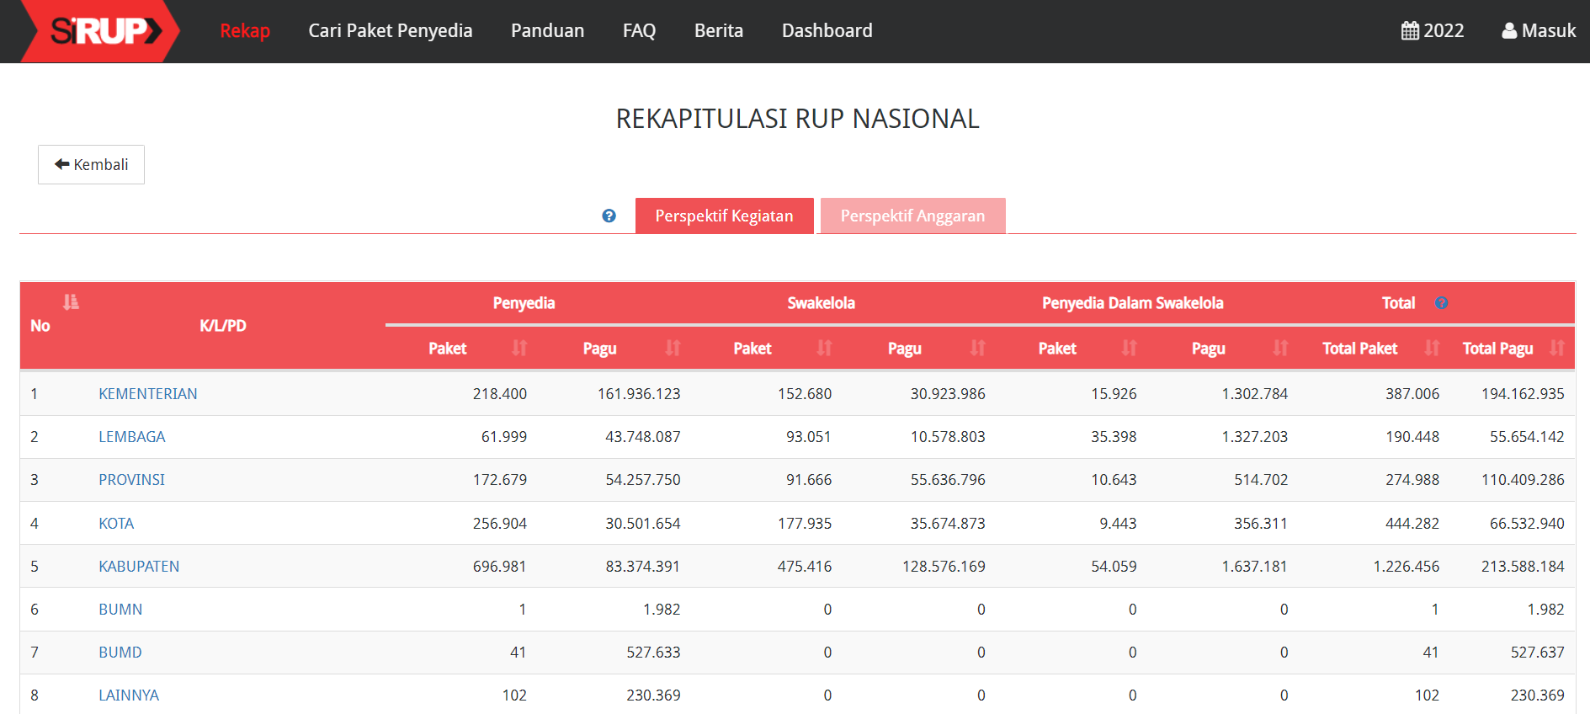
Task: Open the KABUPATEN row link
Action: click(139, 567)
